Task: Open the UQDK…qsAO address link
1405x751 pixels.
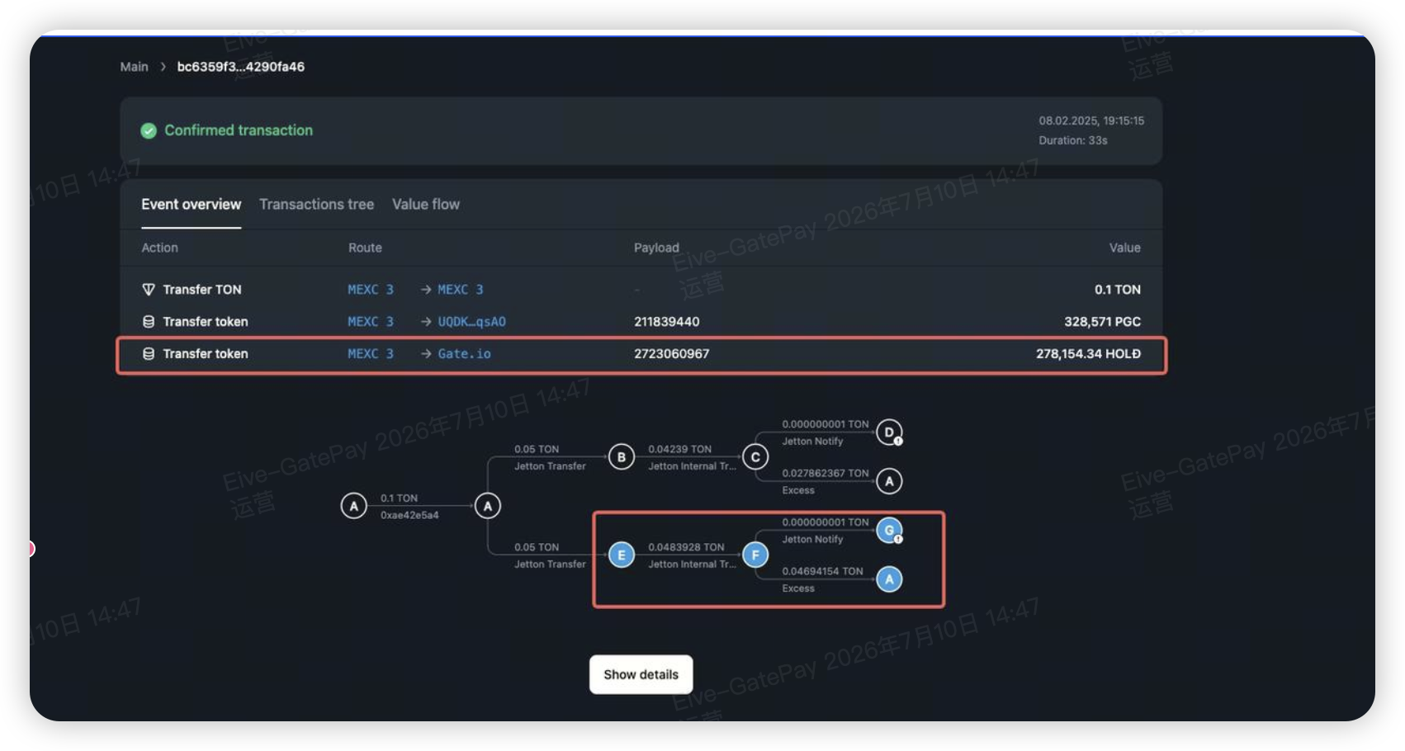Action: [x=471, y=322]
